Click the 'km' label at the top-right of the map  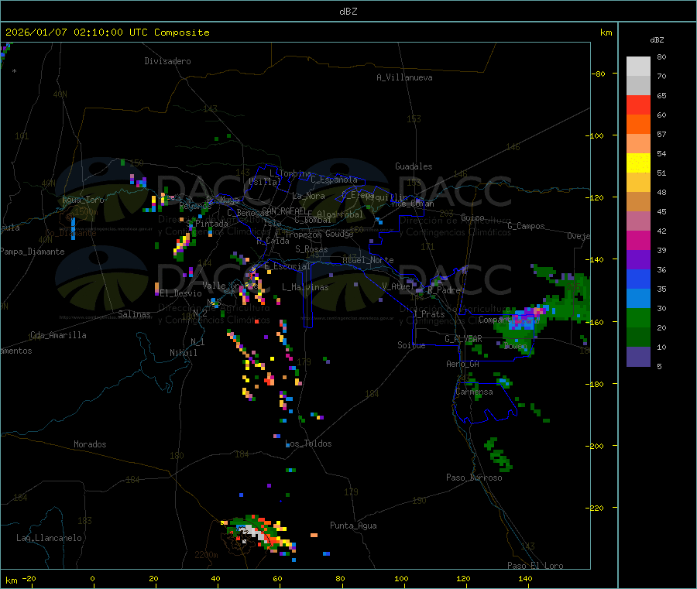point(606,33)
